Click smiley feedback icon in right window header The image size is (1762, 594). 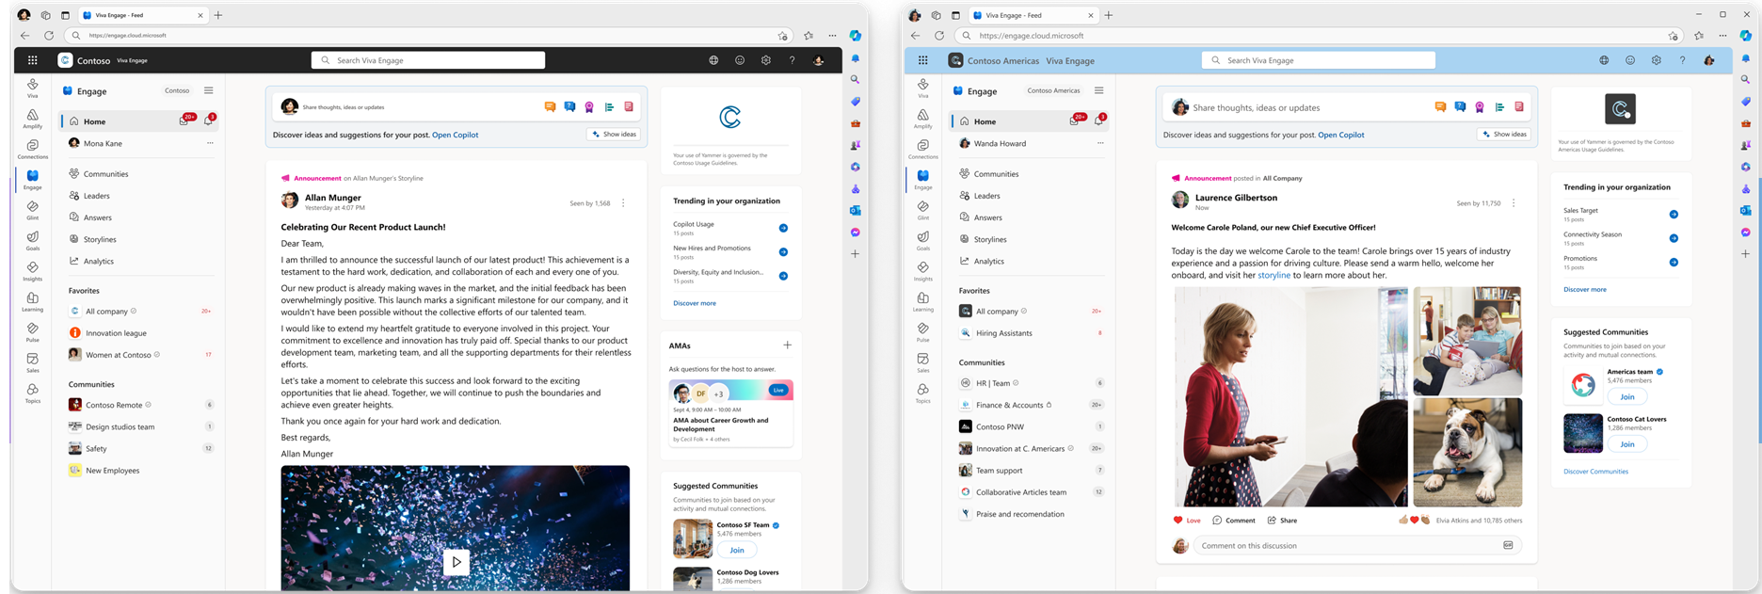(x=1630, y=60)
